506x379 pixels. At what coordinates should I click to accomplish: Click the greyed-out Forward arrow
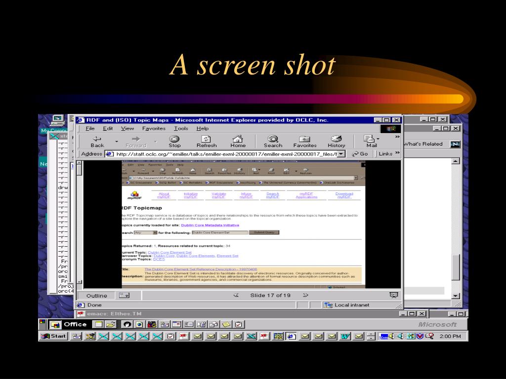tap(136, 139)
